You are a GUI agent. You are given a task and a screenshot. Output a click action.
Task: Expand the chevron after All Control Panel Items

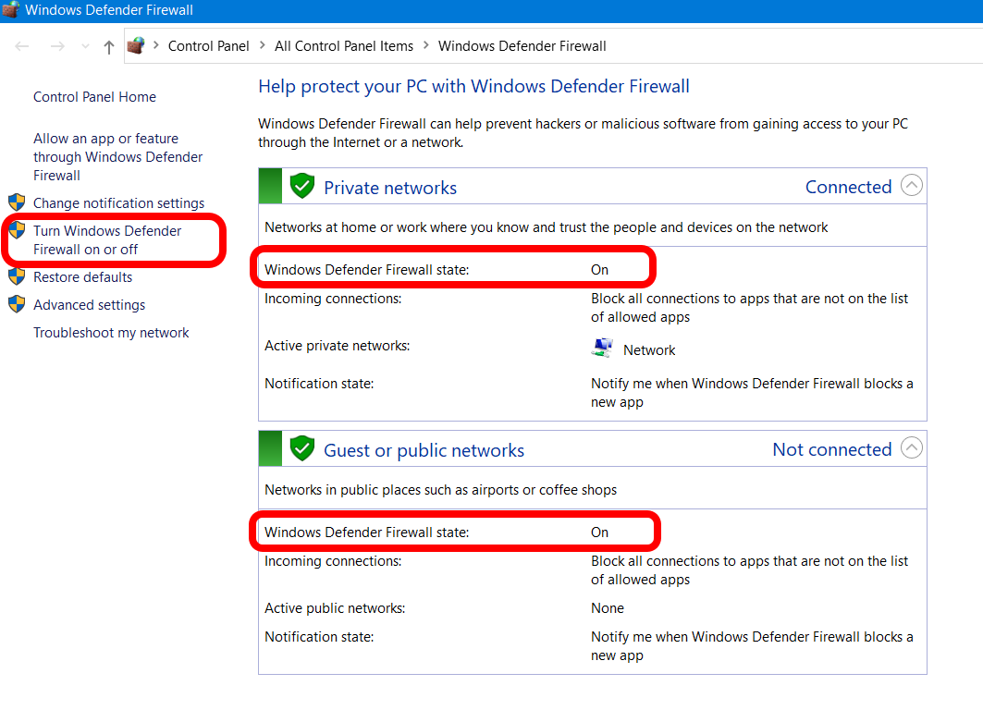point(425,45)
